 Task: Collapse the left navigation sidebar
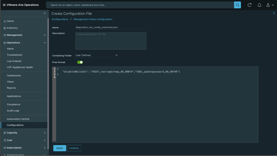[x=45, y=13]
